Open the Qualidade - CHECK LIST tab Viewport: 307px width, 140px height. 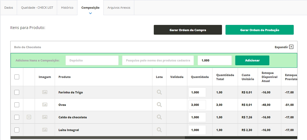point(37,8)
